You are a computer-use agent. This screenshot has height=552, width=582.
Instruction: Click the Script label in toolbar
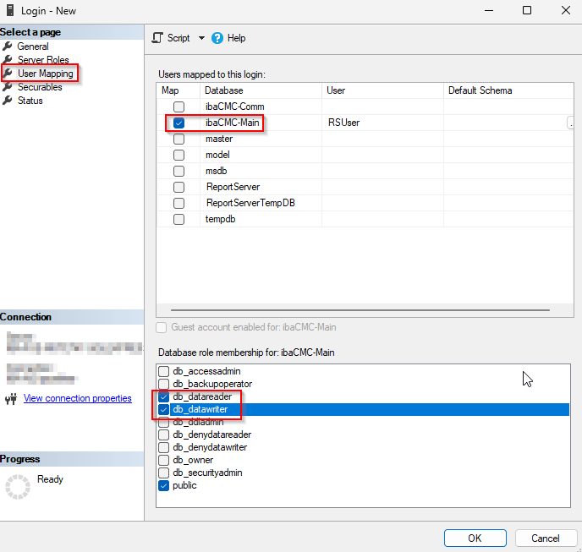click(x=178, y=38)
